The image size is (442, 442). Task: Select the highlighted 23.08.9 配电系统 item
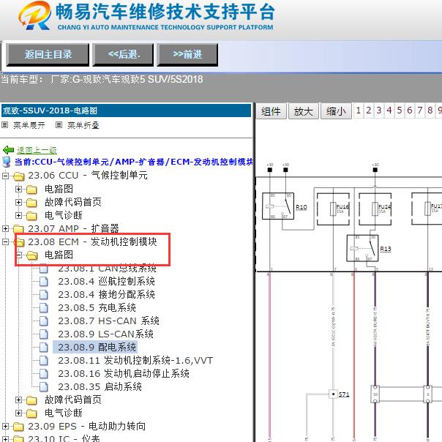click(95, 347)
